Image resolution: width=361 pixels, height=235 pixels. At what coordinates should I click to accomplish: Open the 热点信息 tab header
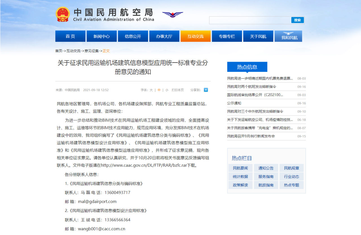pyautogui.click(x=247, y=67)
